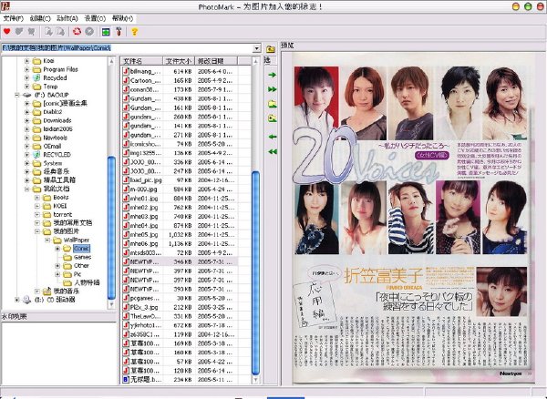
Task: Click the grey heart toolbar icon
Action: [19, 31]
